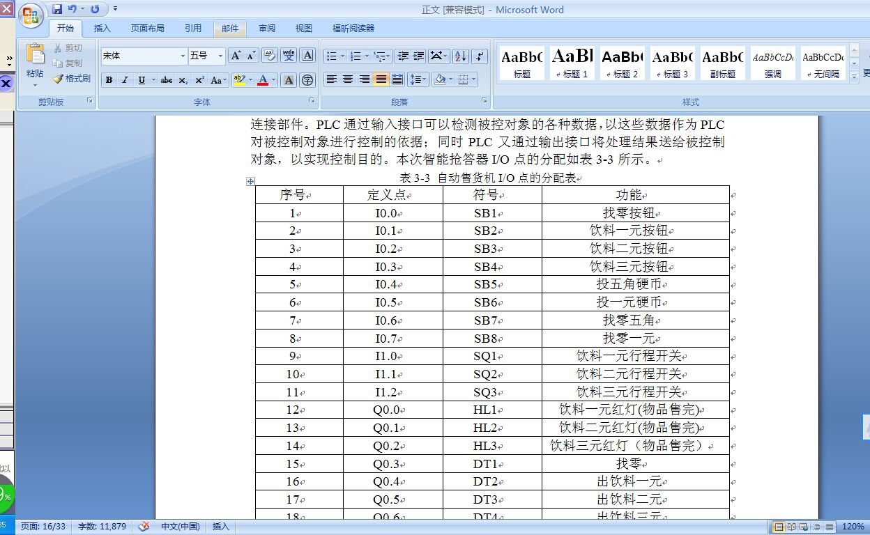Customize the Quick Access toolbar dropdown
This screenshot has height=535, width=870.
(x=115, y=9)
